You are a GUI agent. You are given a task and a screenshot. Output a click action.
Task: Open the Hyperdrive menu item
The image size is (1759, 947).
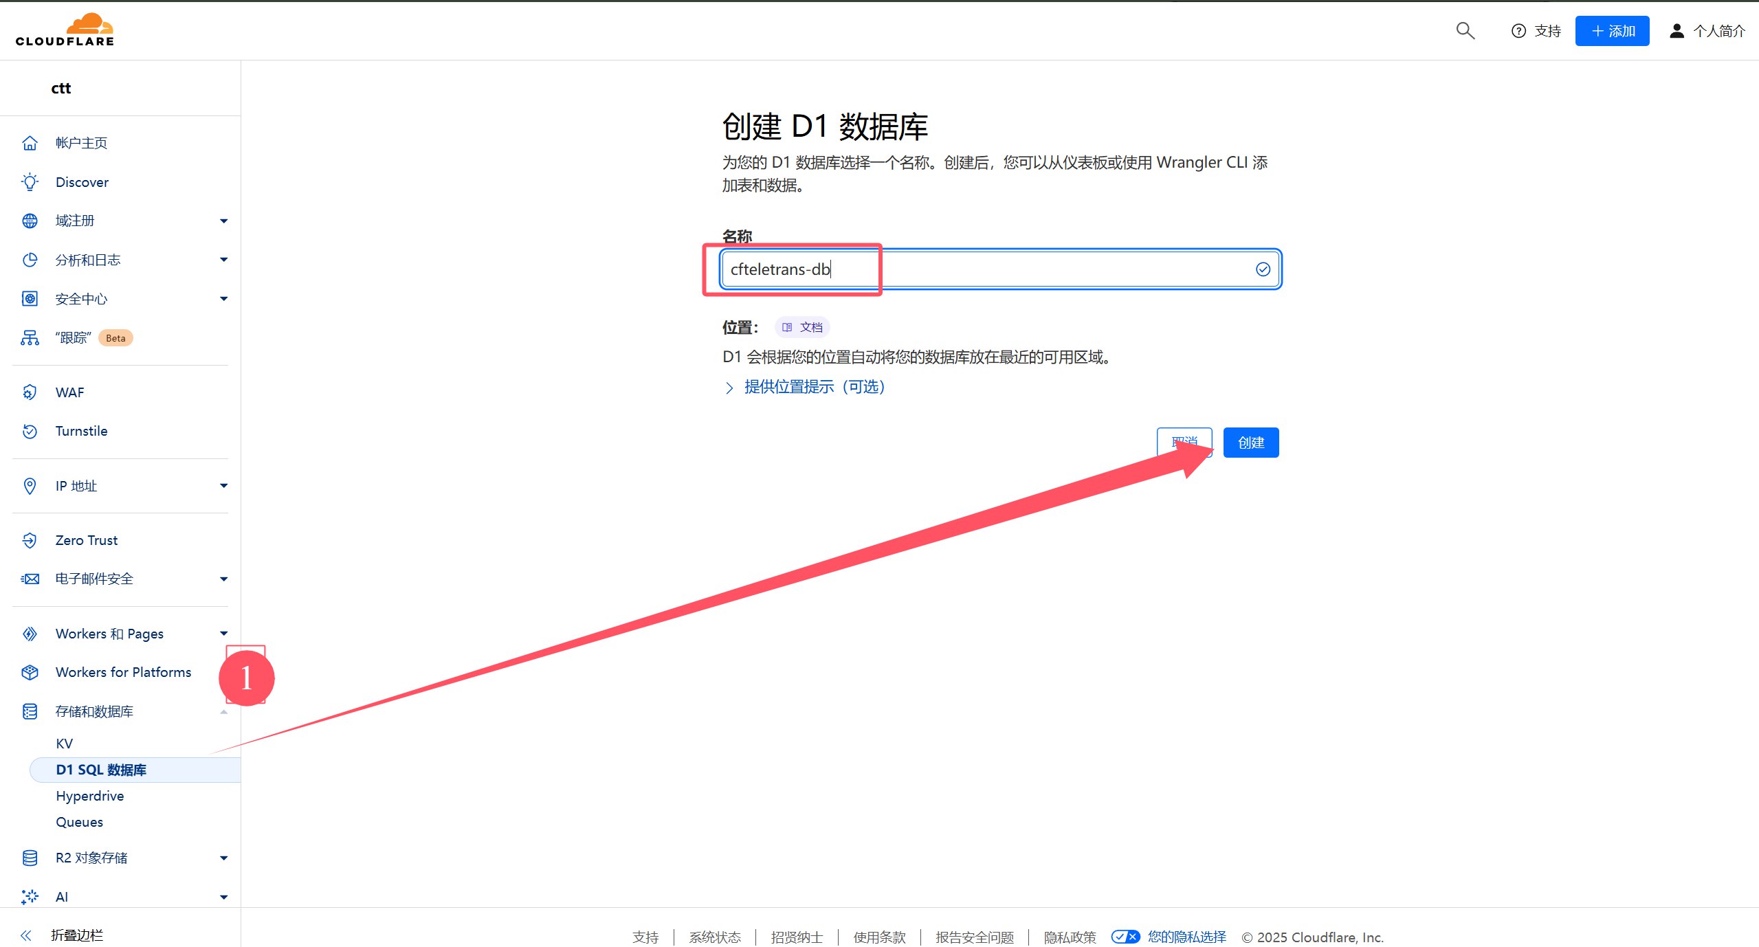(90, 796)
